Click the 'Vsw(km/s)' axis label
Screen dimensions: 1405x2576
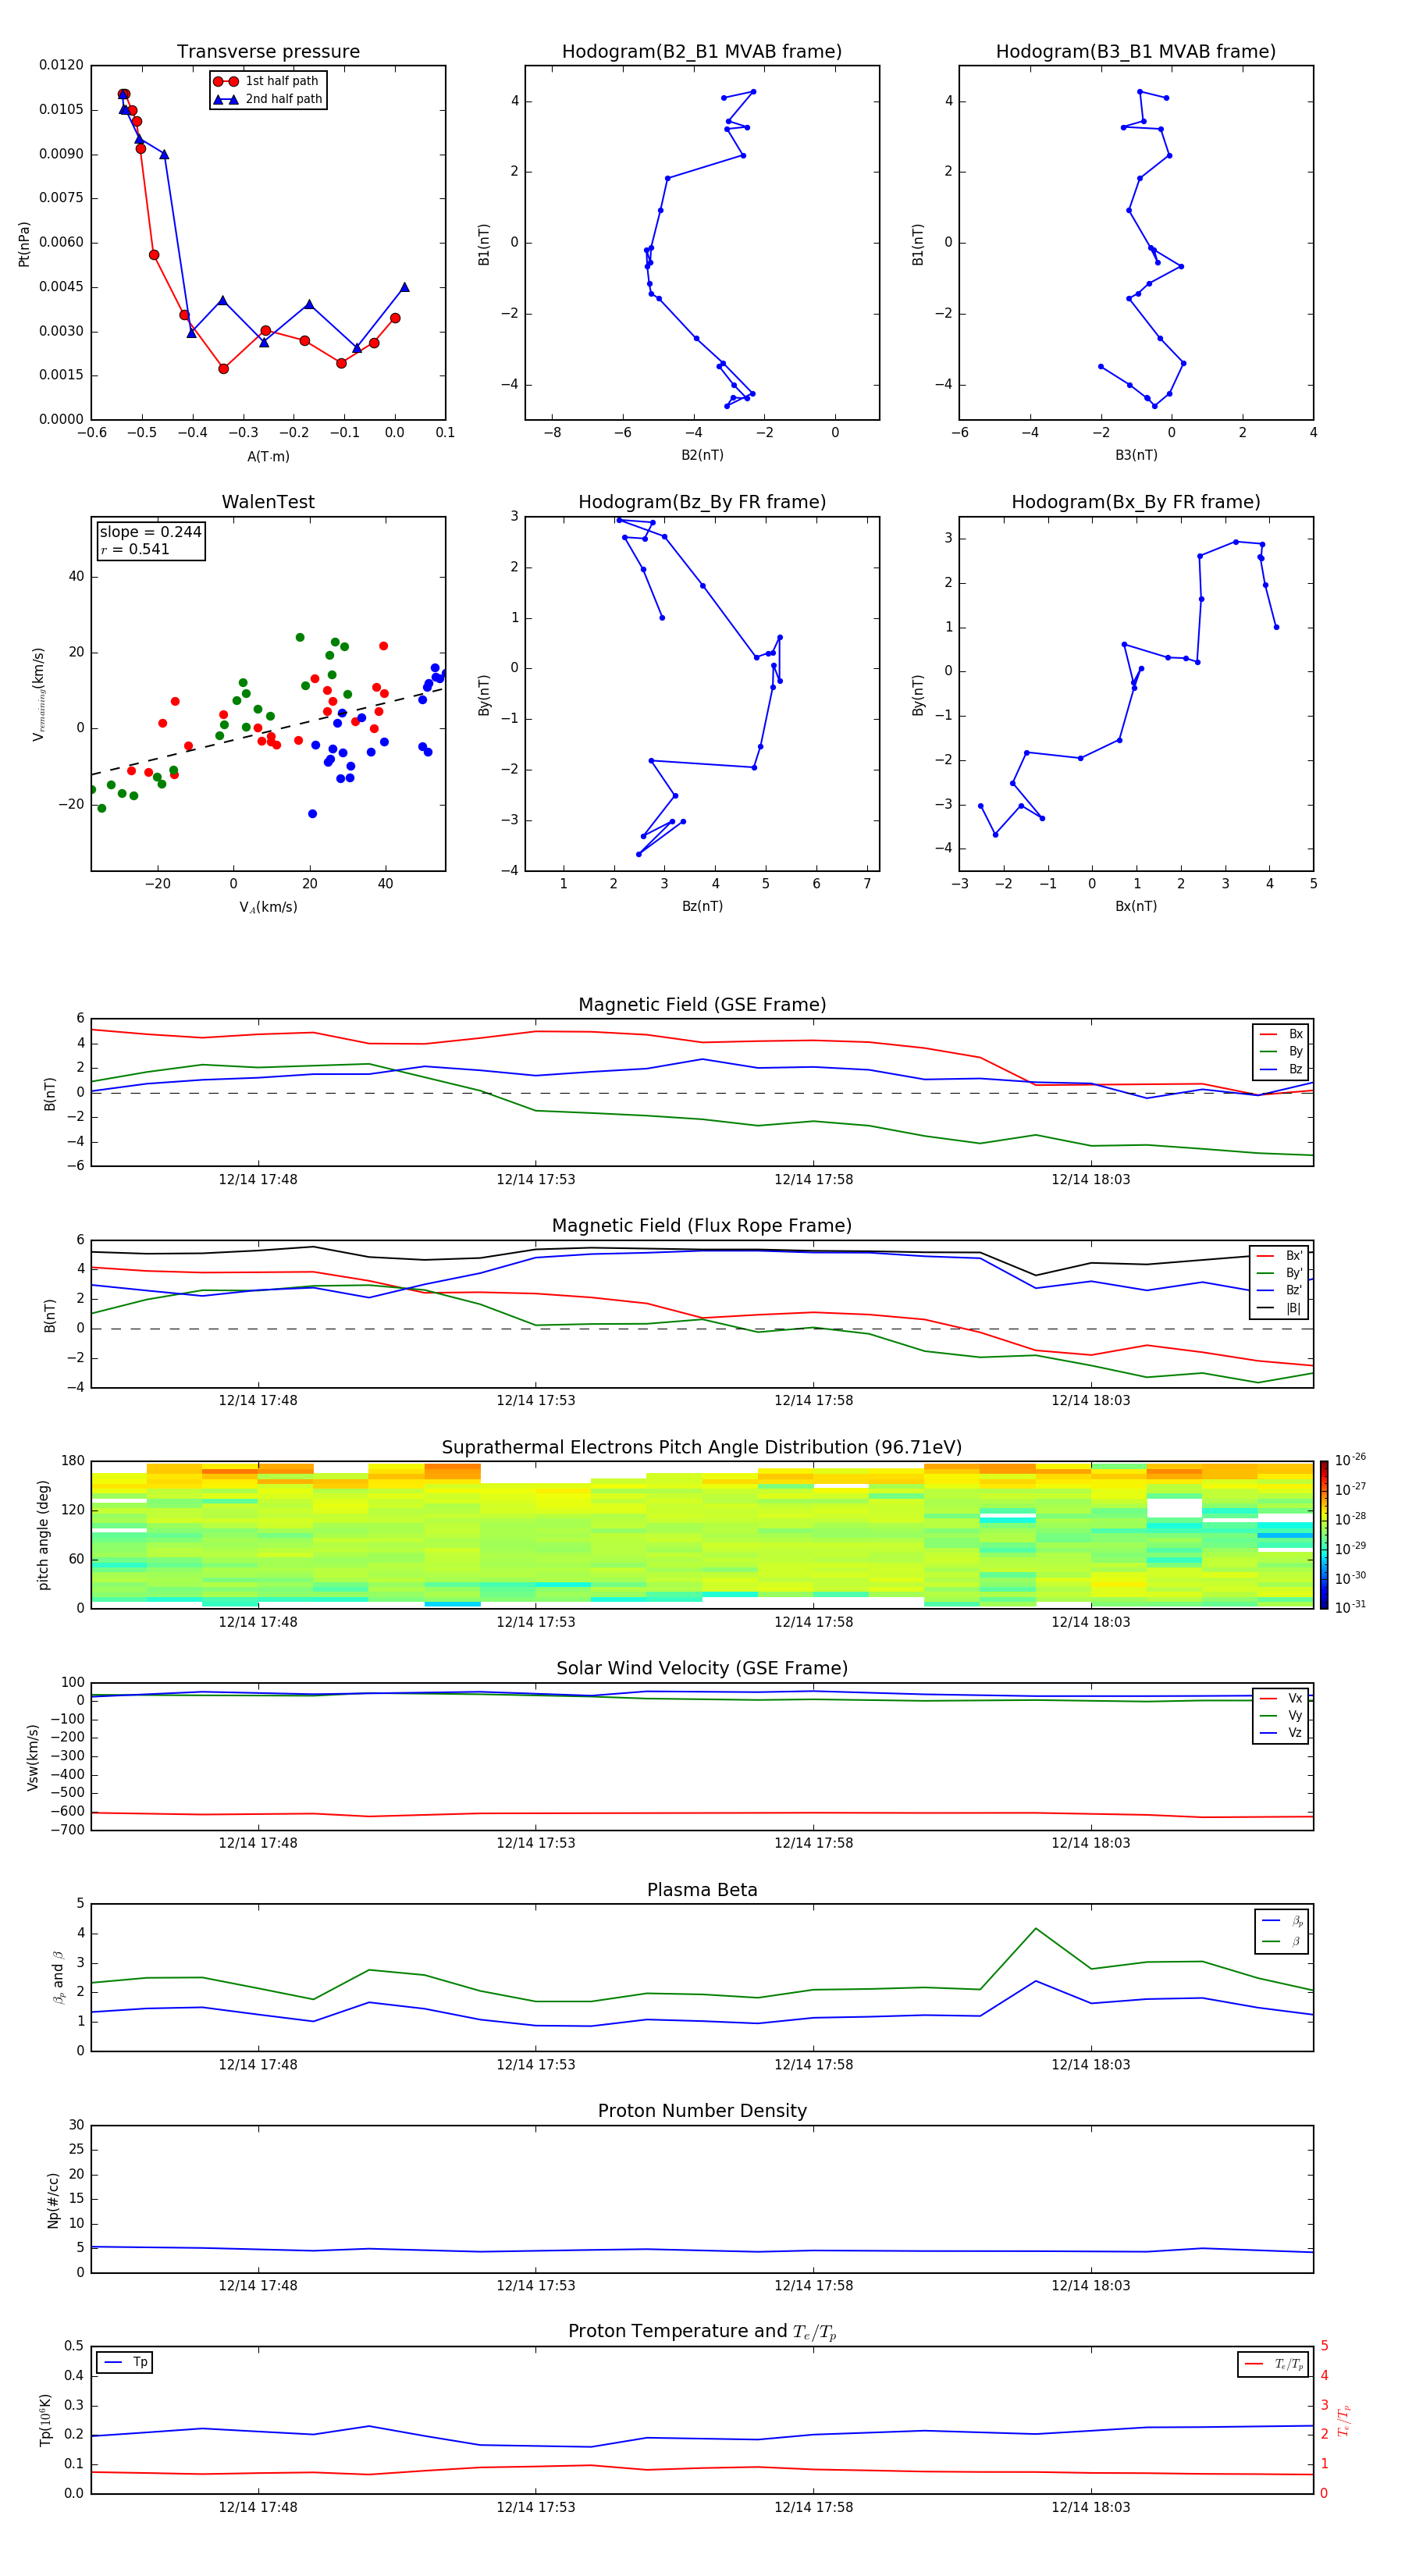[33, 1757]
